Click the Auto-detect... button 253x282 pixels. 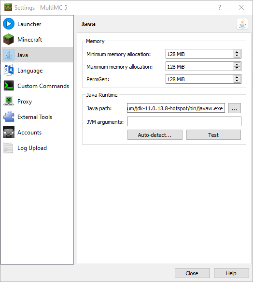(x=155, y=134)
